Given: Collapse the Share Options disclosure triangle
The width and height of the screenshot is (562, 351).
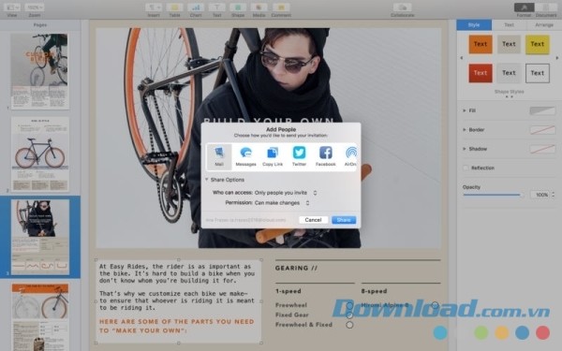Looking at the screenshot, I should [207, 180].
